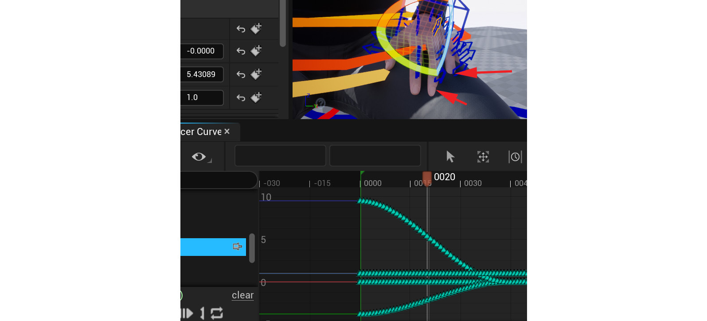Screen dimensions: 707x321
Task: Toggle loop playback
Action: point(217,313)
